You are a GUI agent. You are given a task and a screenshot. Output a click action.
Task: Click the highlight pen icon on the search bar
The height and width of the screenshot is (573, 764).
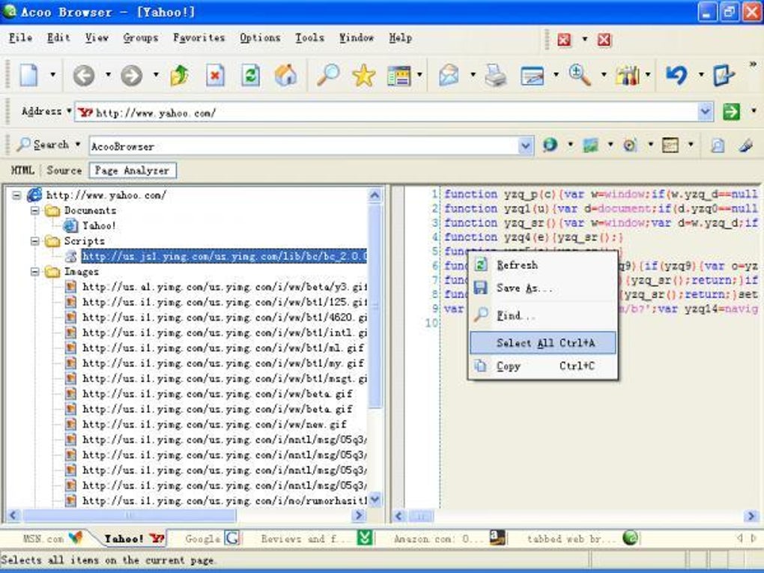tap(745, 145)
